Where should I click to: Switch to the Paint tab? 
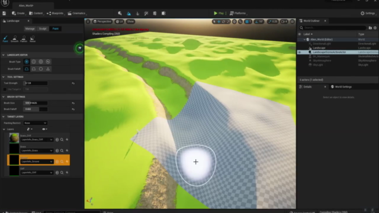(55, 29)
